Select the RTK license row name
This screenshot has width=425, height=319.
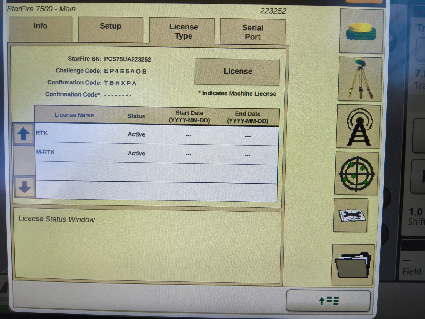(x=42, y=133)
